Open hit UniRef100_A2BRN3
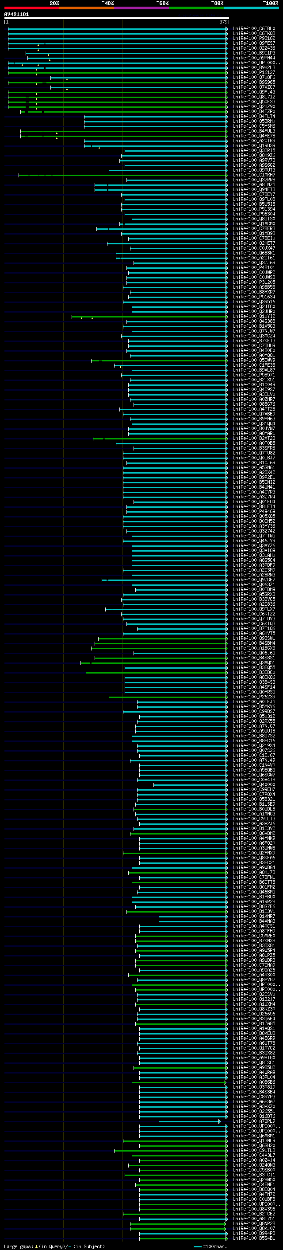283x1250 pixels. coord(254,575)
